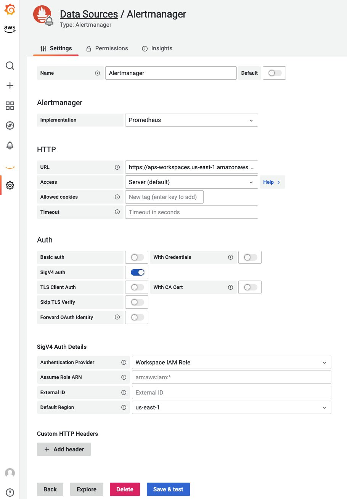Screen dimensions: 347x499
Task: Open Alerting via the bell icon
Action: tap(10, 145)
